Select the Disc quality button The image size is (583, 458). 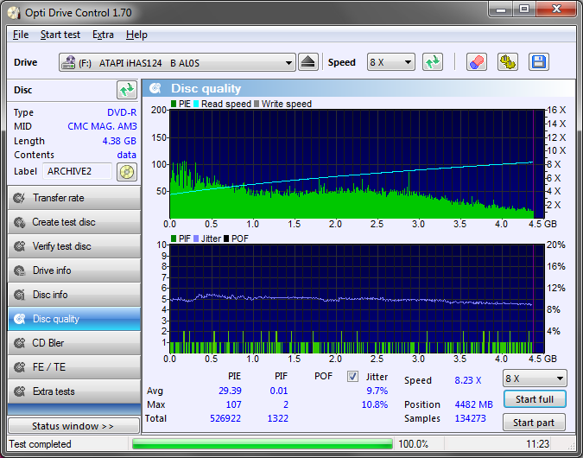74,319
